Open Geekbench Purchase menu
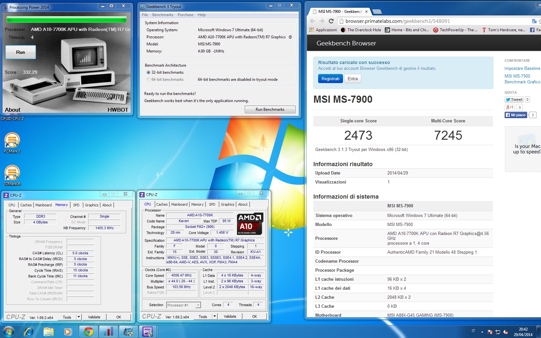Image resolution: width=541 pixels, height=338 pixels. pyautogui.click(x=185, y=15)
